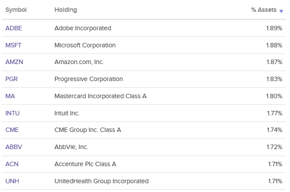Select the Microsoft Corporation holding name
290x192 pixels.
[85, 45]
